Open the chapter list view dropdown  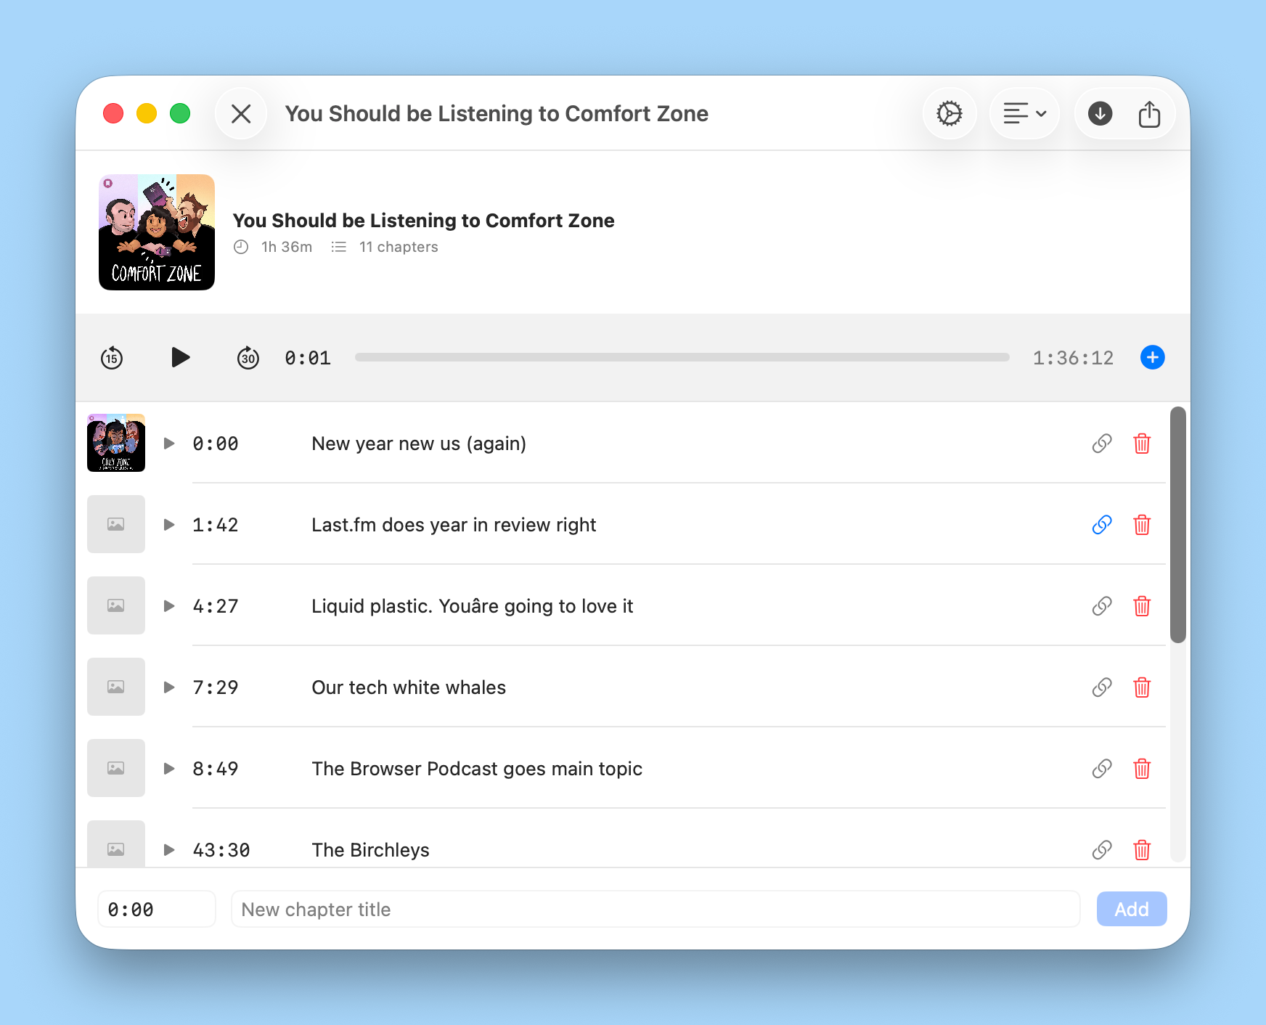coord(1024,113)
